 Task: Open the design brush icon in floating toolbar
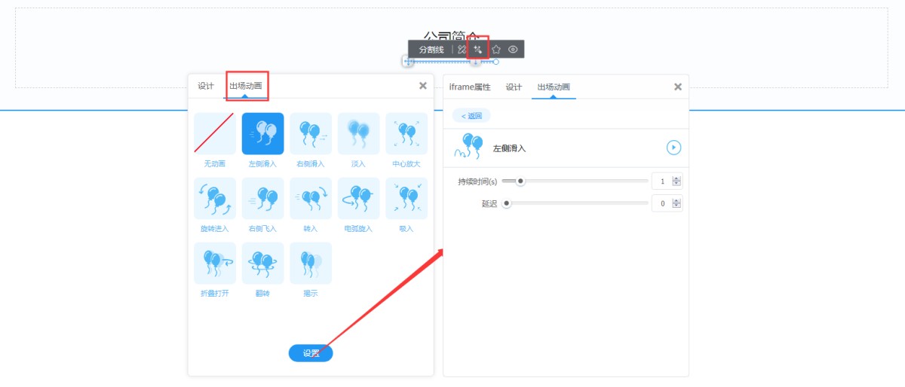pyautogui.click(x=462, y=49)
